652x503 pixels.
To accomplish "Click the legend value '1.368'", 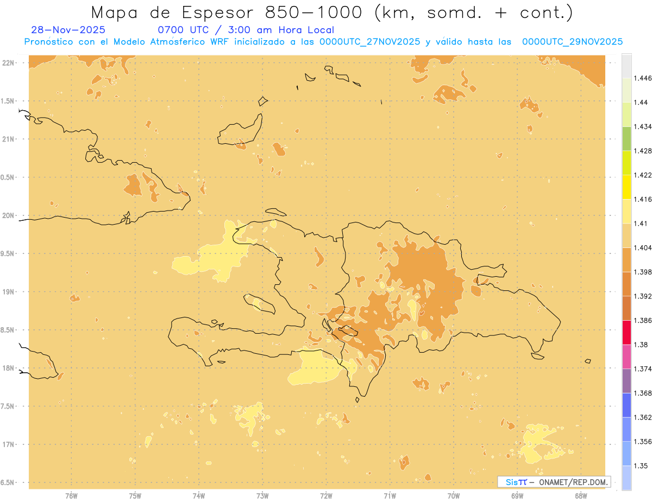I will click(x=642, y=393).
